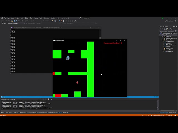Viewport: 178px width, 133px height.
Task: Switch to the Watch 1 tab
Action: [11, 112]
